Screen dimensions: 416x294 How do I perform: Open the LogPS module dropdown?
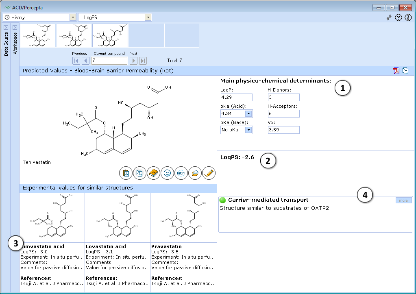click(148, 17)
